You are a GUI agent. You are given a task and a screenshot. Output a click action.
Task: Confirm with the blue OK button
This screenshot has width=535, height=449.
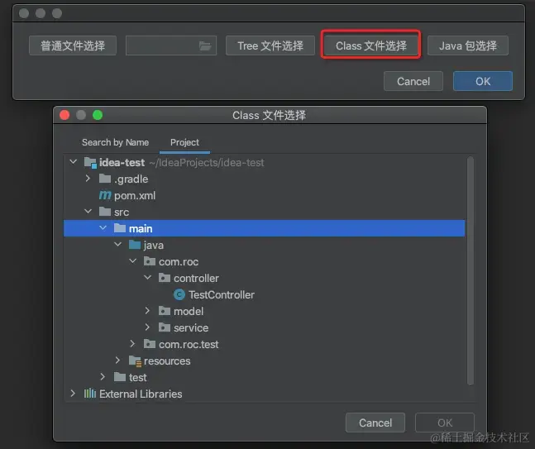pyautogui.click(x=483, y=81)
